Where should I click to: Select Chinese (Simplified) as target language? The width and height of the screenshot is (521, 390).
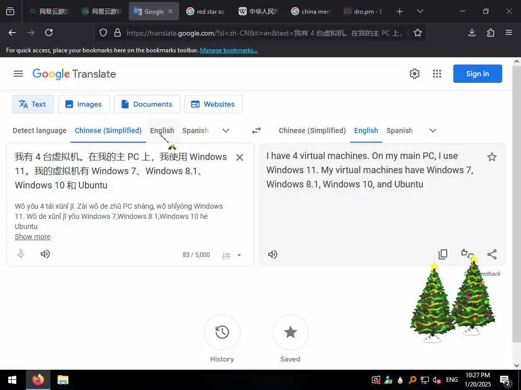point(312,131)
